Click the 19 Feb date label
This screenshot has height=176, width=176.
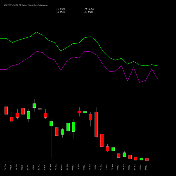tap(11, 168)
